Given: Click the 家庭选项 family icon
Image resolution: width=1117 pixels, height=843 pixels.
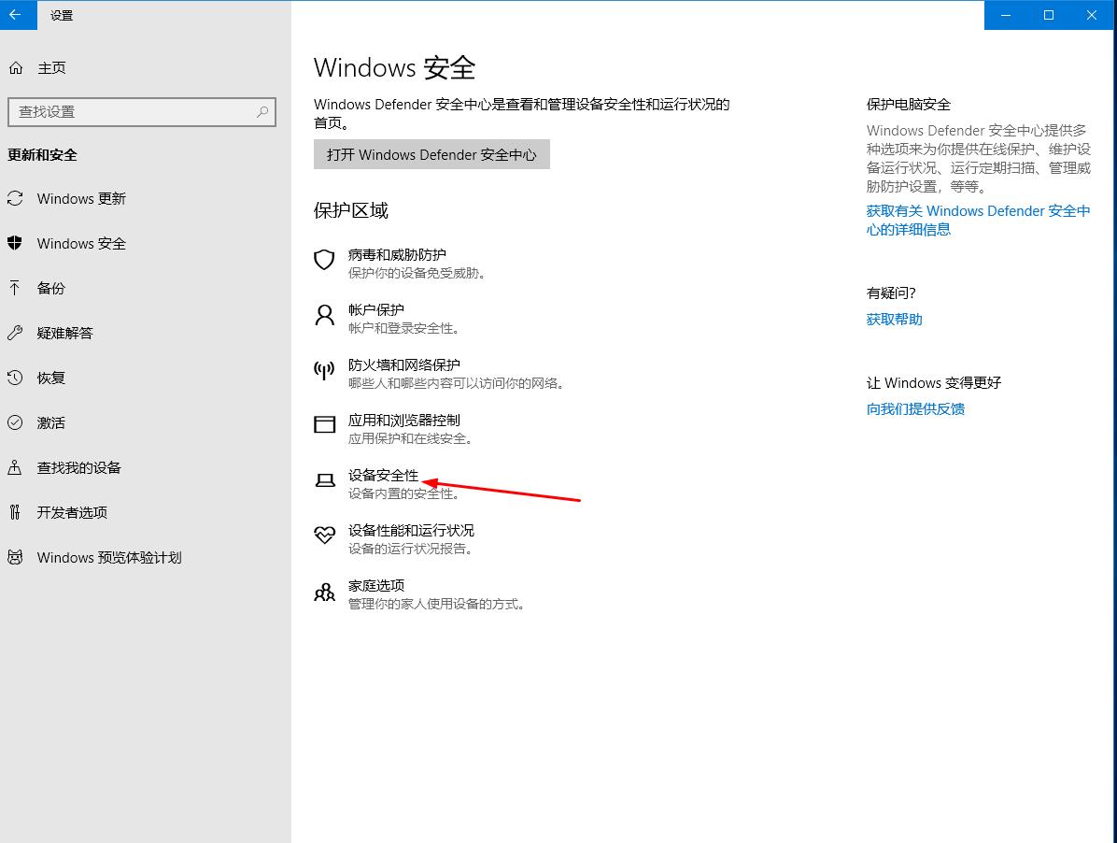Looking at the screenshot, I should tap(324, 592).
